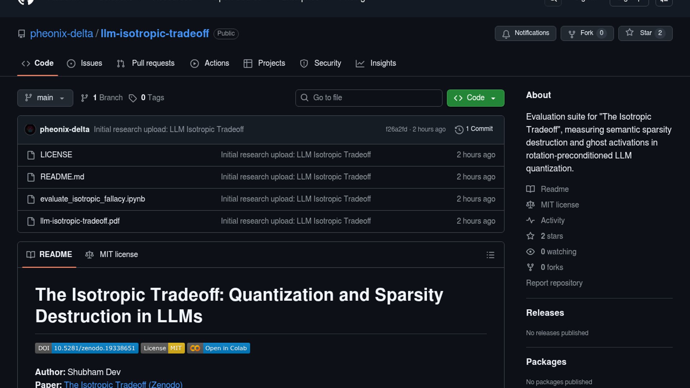
Task: Expand the green Code dropdown button
Action: (x=475, y=98)
